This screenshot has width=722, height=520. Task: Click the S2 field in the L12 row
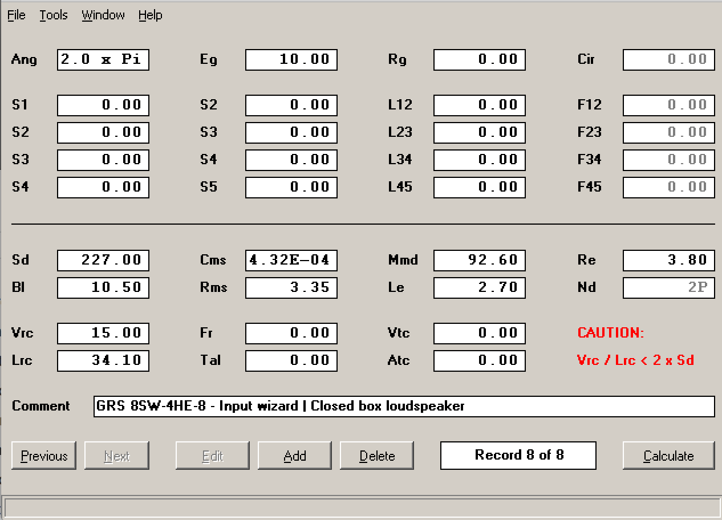tap(291, 105)
